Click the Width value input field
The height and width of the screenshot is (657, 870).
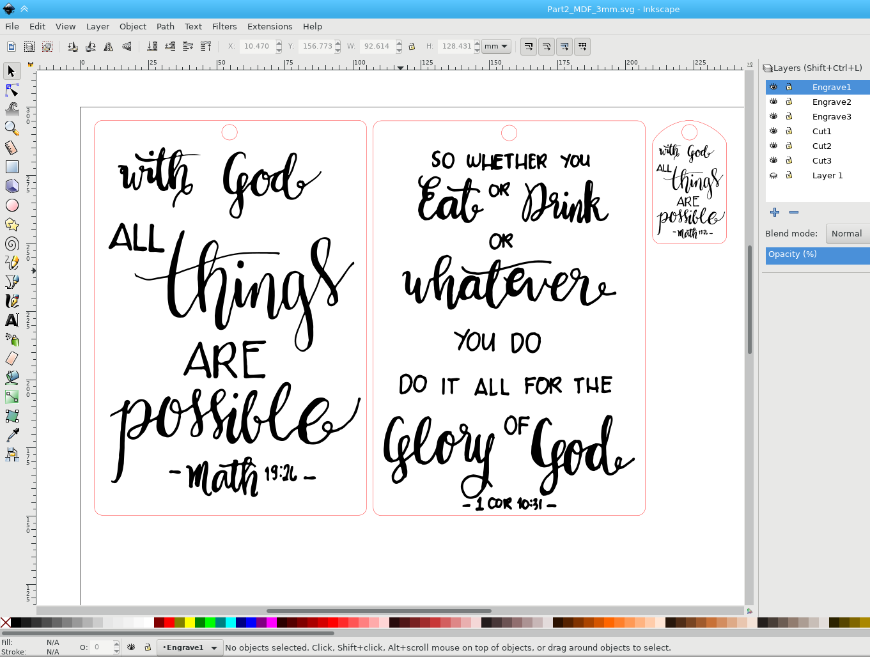377,46
